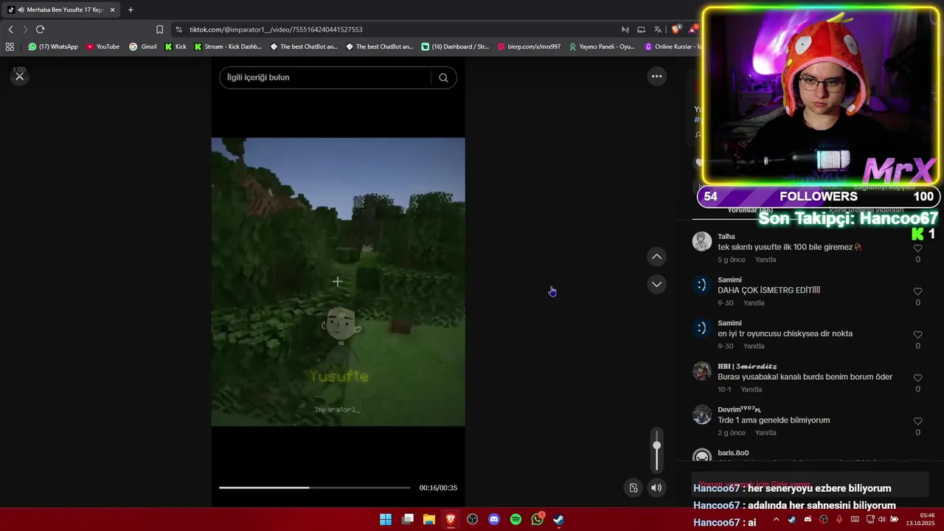944x531 pixels.
Task: Open Talha's profile avatar
Action: pos(702,241)
